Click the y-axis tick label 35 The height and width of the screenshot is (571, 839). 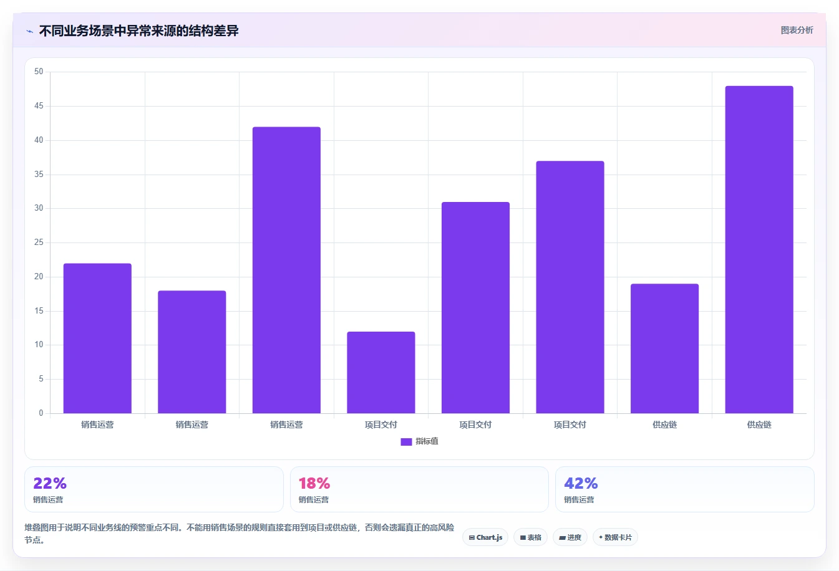(39, 174)
